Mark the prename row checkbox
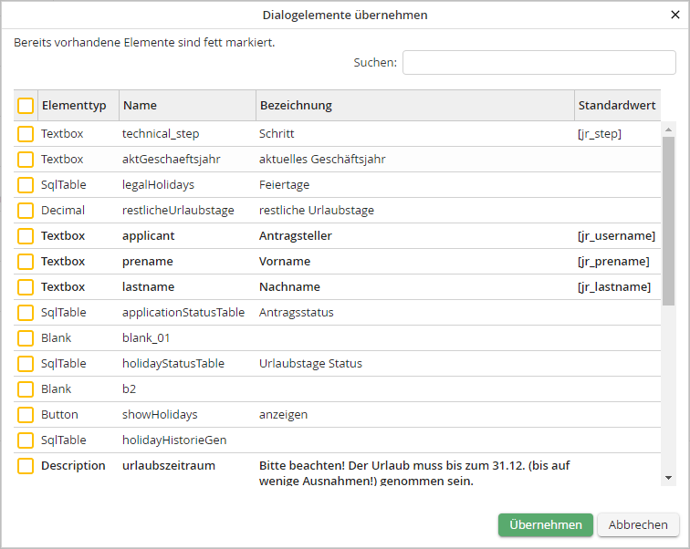 (x=26, y=262)
